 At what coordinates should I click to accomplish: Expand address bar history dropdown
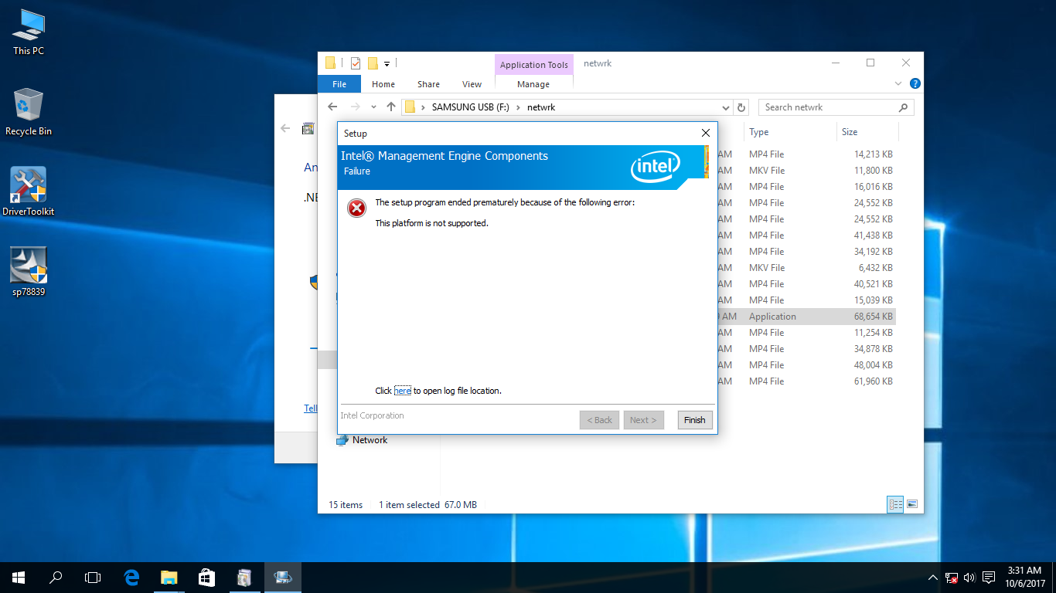coord(726,107)
